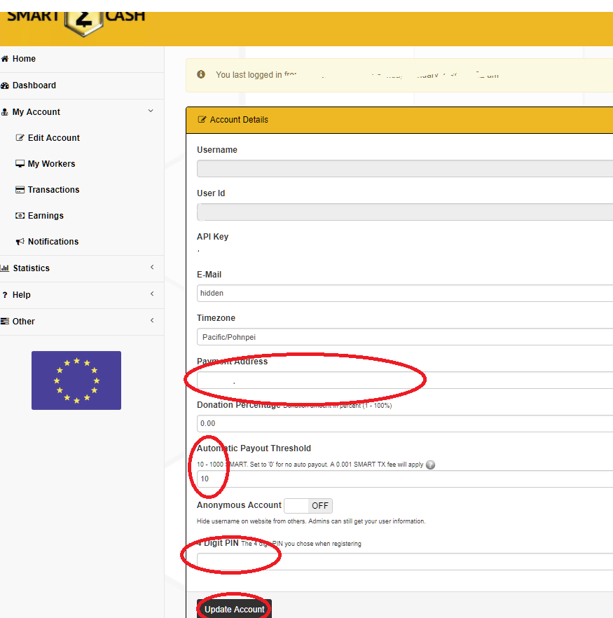Click the Earnings money icon
Image resolution: width=613 pixels, height=618 pixels.
(20, 216)
